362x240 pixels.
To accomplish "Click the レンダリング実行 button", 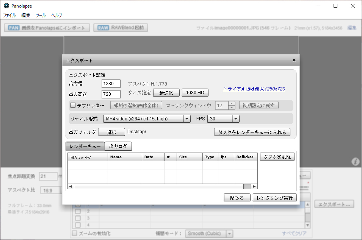I will 275,198.
